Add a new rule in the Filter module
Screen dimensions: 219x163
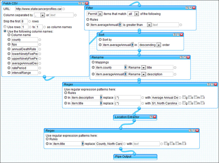pos(88,19)
